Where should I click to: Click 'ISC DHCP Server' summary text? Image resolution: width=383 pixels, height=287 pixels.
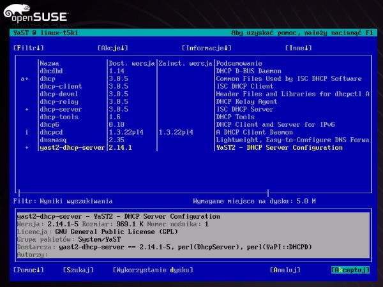(244, 109)
